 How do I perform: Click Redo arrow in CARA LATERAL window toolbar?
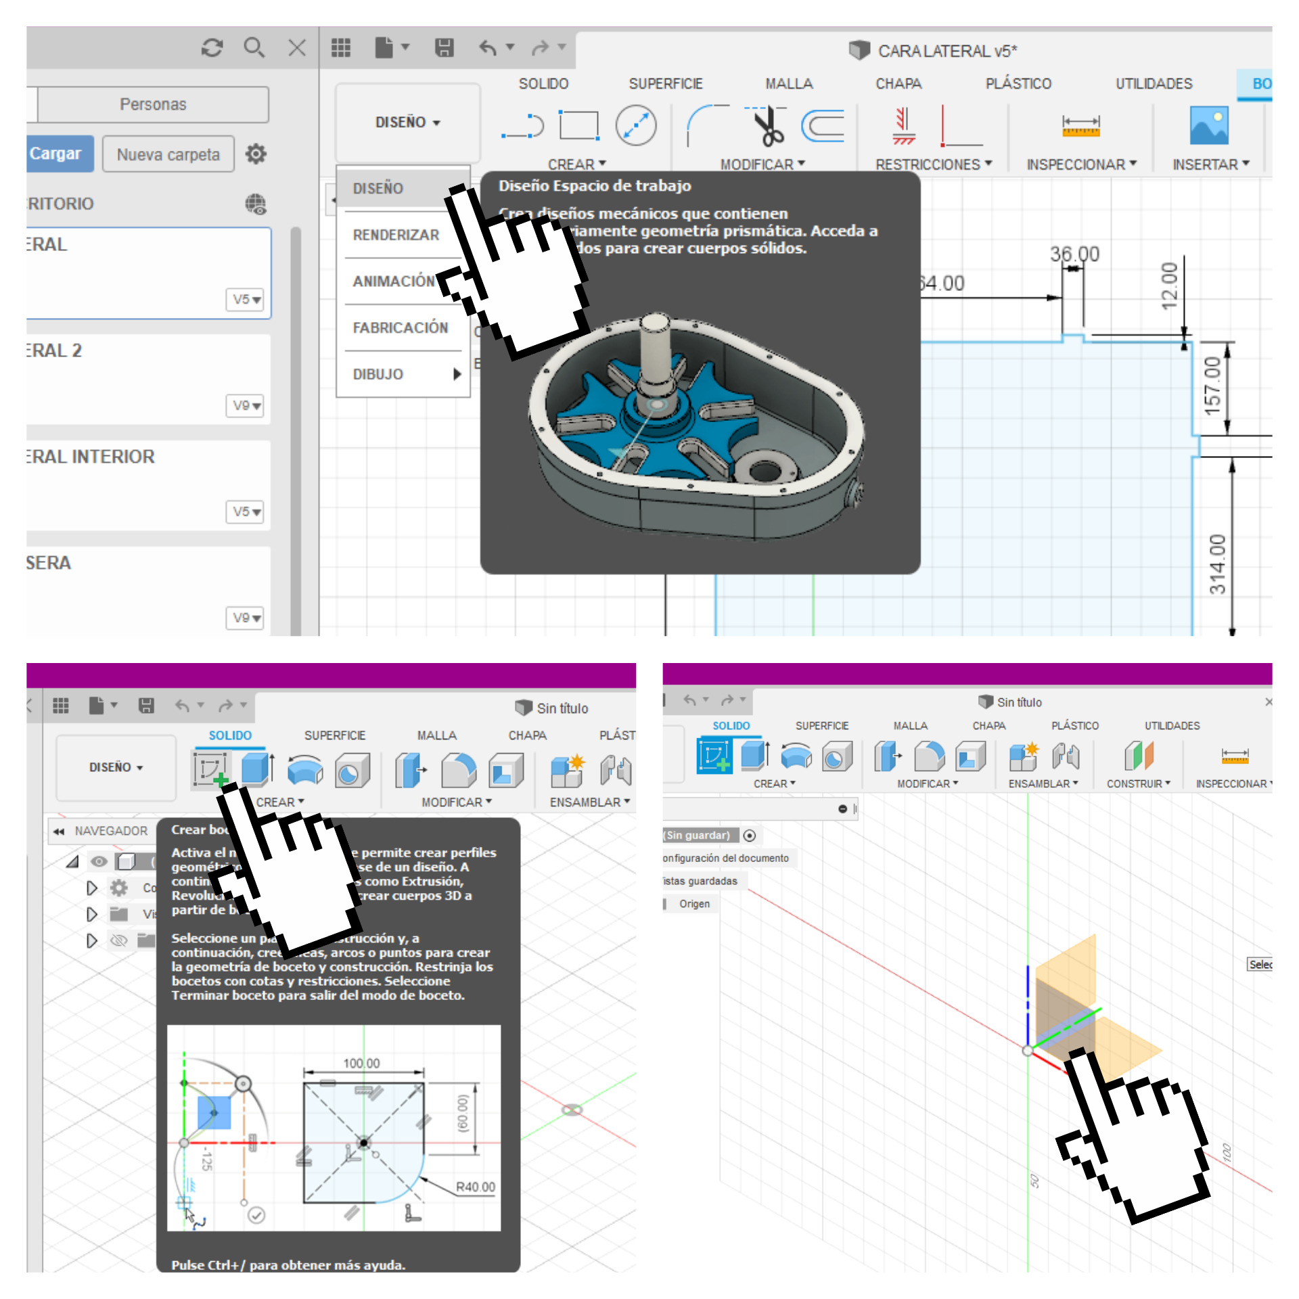[541, 47]
